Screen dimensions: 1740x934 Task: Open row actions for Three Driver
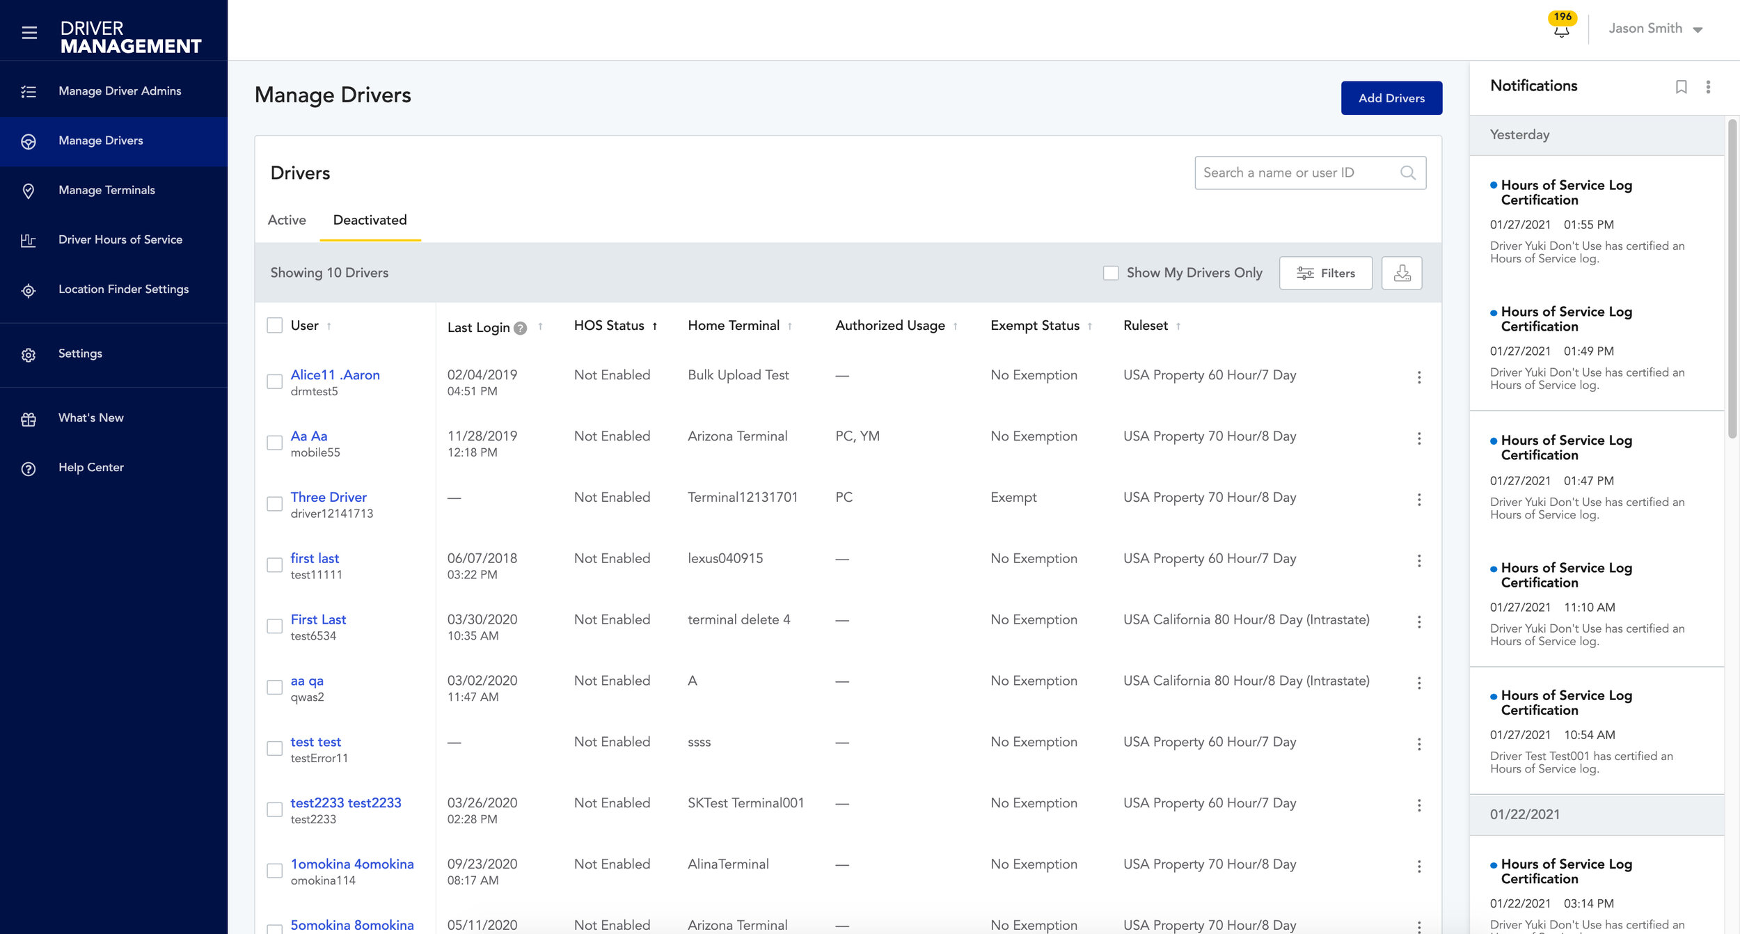[1419, 500]
